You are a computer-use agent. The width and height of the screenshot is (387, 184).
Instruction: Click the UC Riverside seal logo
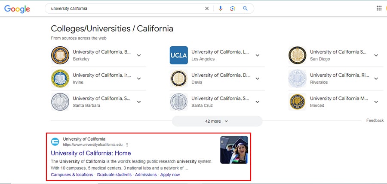(x=298, y=78)
